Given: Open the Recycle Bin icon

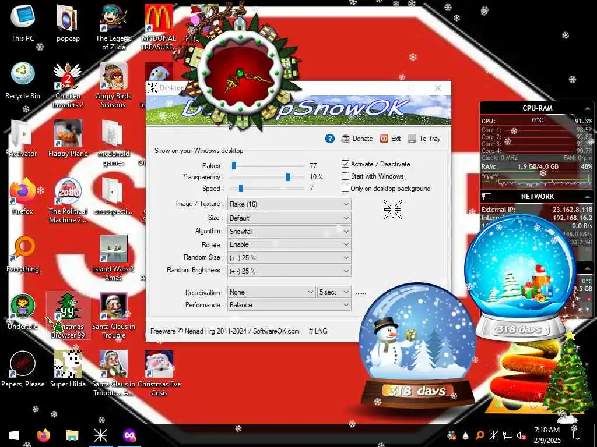Looking at the screenshot, I should [x=23, y=80].
